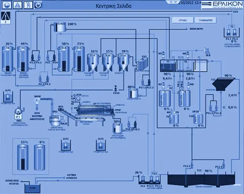Click the T6 tank compartment
Viewport: 244px width, 194px height.
pos(186,66)
